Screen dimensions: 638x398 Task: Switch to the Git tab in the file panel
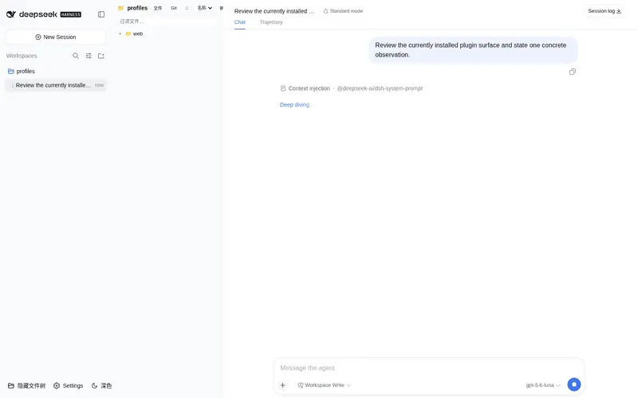click(x=174, y=8)
